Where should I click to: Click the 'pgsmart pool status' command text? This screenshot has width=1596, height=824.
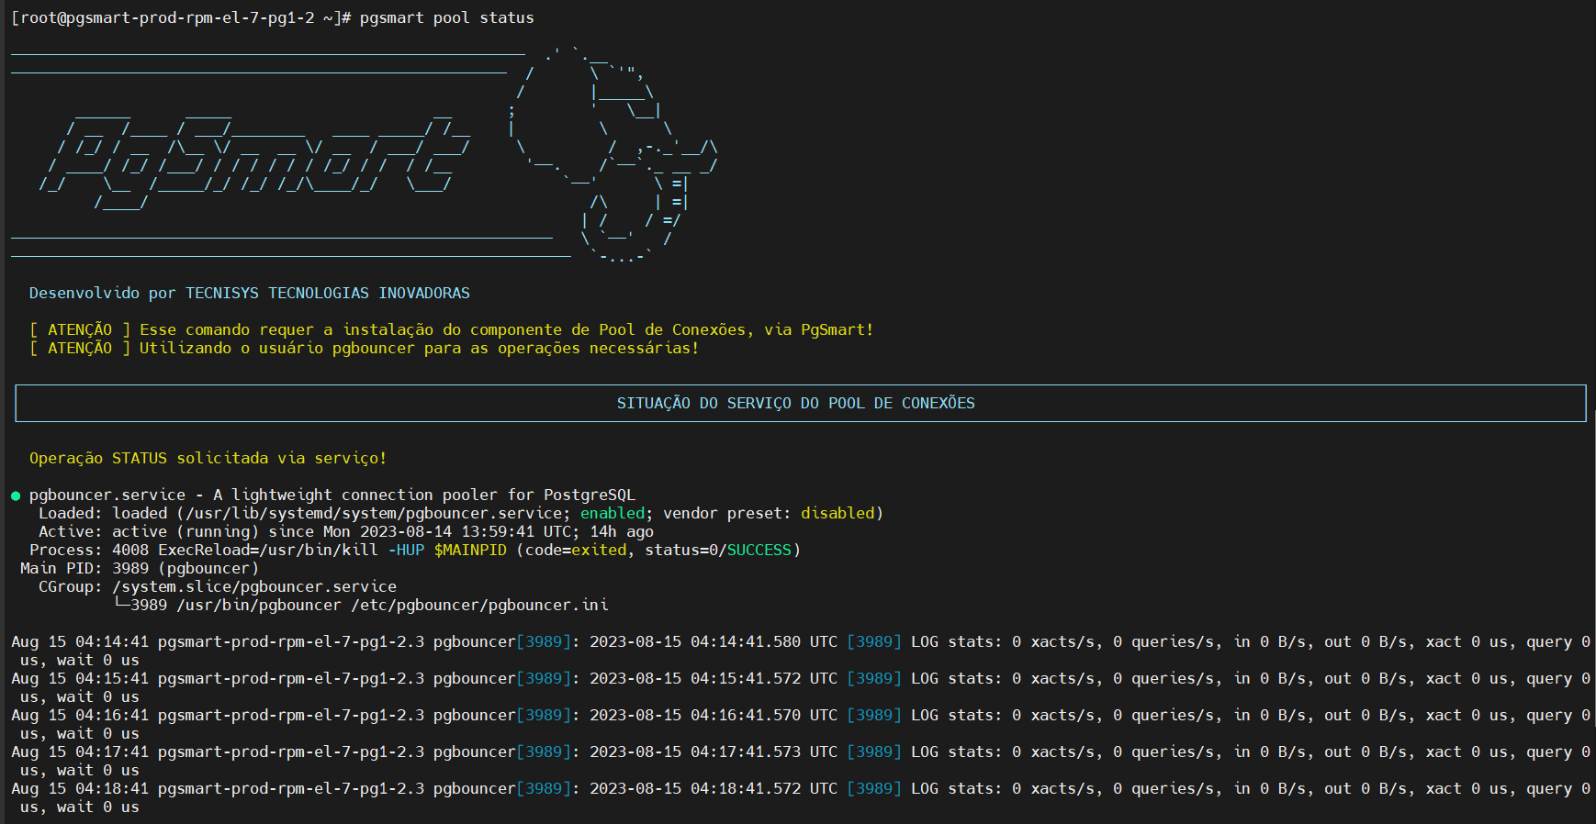pos(446,17)
